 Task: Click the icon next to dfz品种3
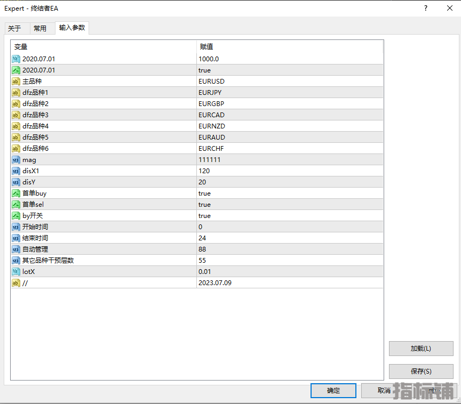click(16, 115)
